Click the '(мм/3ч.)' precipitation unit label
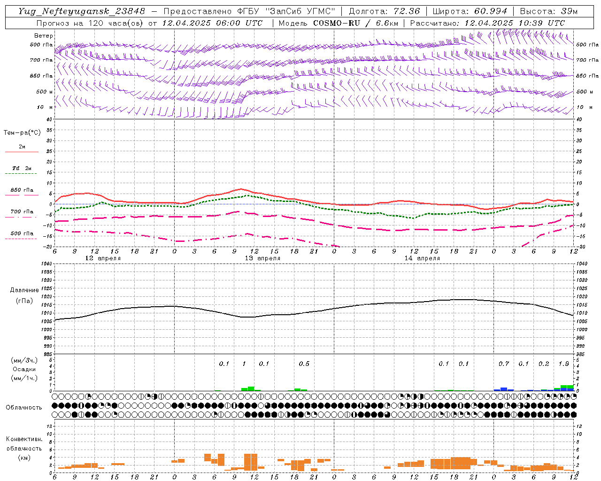 coord(24,360)
